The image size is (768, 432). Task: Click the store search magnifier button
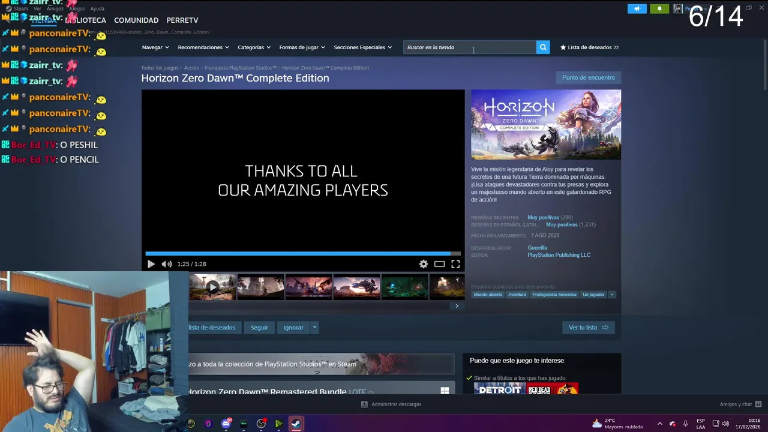coord(543,47)
